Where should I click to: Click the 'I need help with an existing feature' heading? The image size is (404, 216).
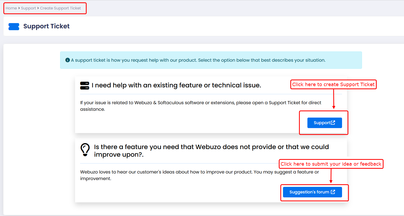(176, 85)
